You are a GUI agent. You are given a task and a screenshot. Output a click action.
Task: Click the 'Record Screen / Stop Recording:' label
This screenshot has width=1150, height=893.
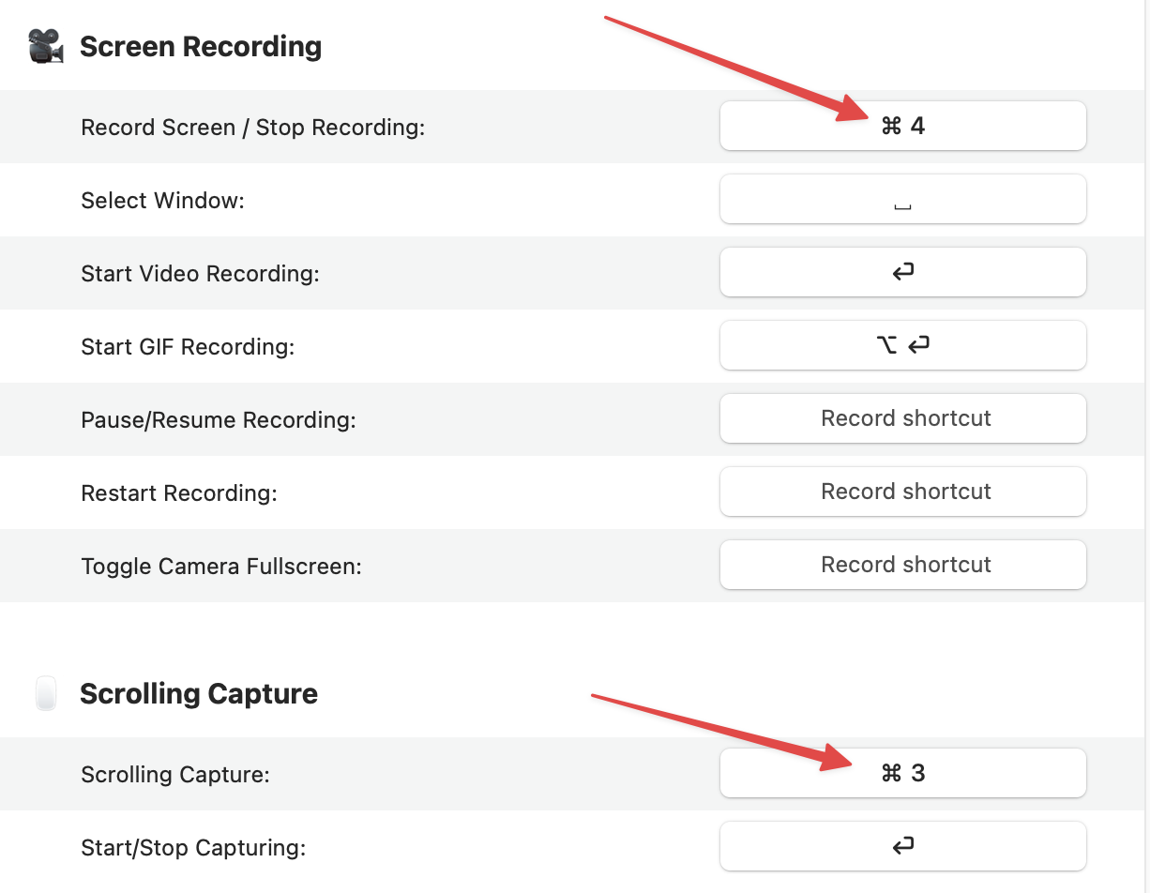coord(252,128)
